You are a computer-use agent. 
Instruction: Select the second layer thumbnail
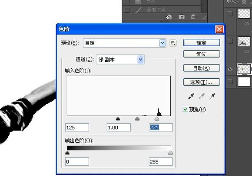point(244,41)
